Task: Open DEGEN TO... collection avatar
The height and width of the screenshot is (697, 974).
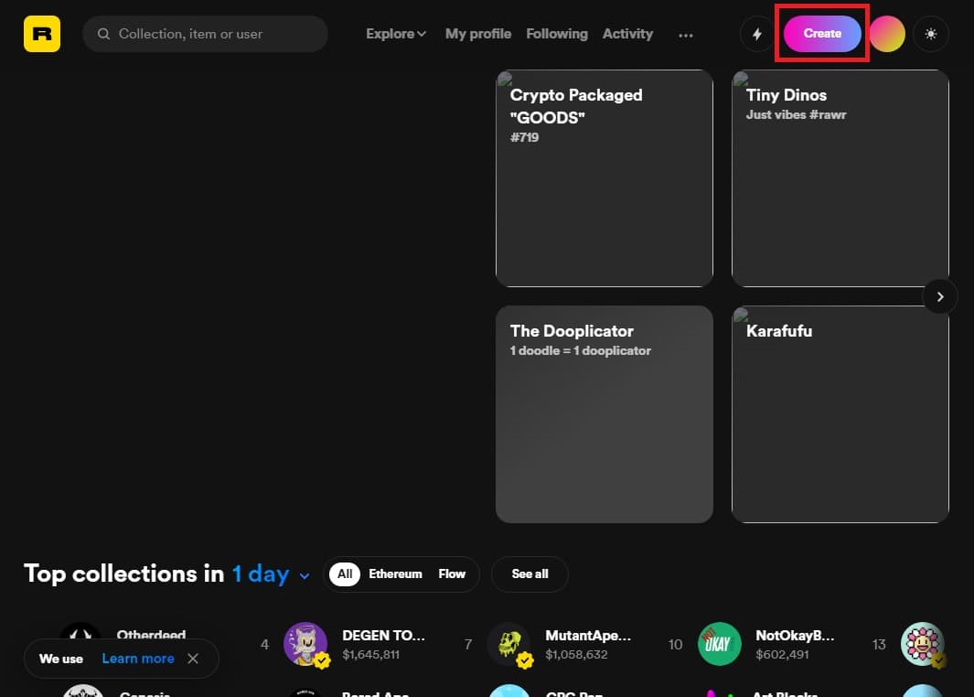Action: pyautogui.click(x=305, y=644)
